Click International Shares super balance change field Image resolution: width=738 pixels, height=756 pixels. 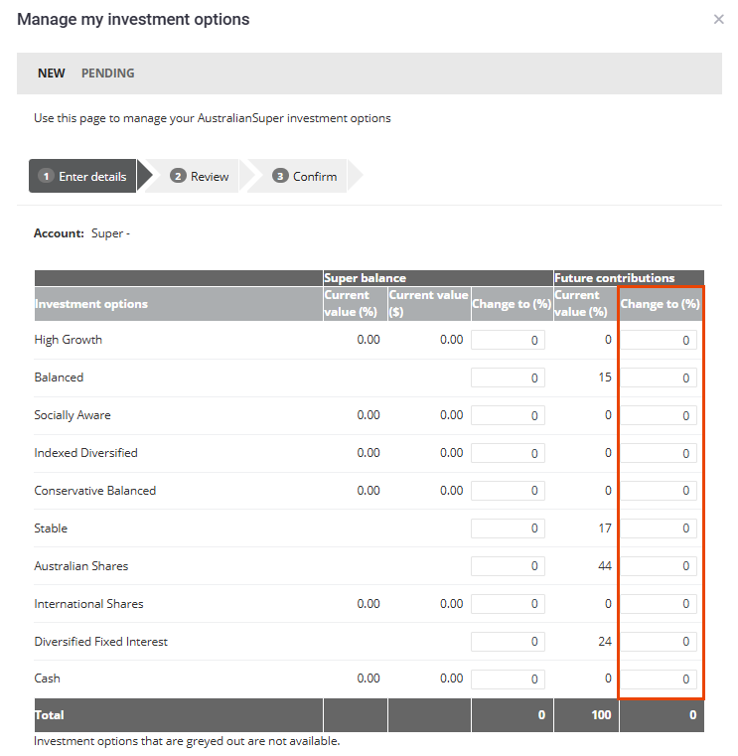(508, 604)
